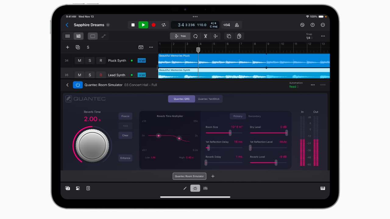The height and width of the screenshot is (219, 390).
Task: Select the Trim tool
Action: click(x=180, y=36)
